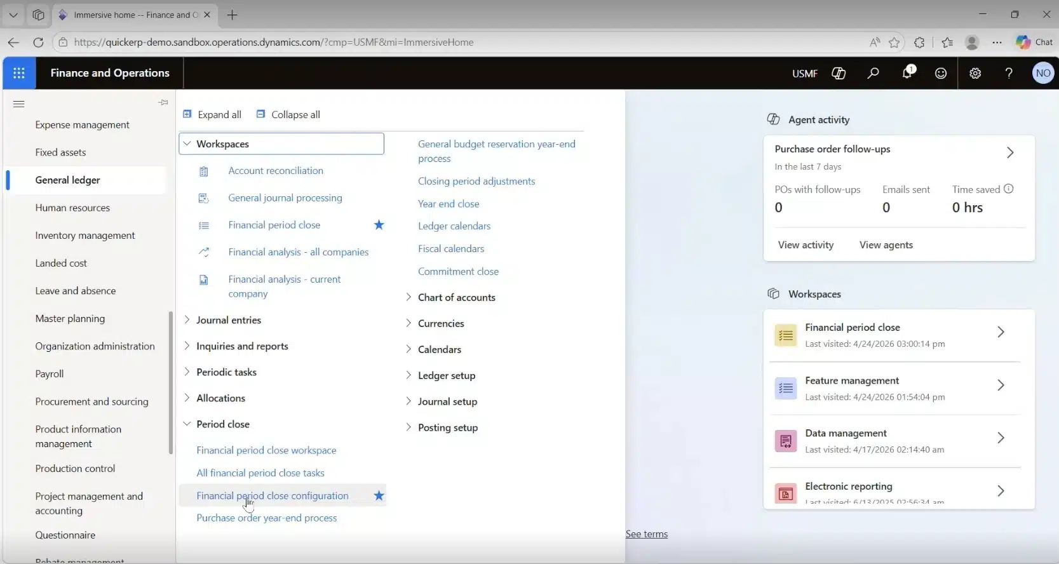Viewport: 1059px width, 564px height.
Task: Bookmark this page with the star icon
Action: point(894,43)
